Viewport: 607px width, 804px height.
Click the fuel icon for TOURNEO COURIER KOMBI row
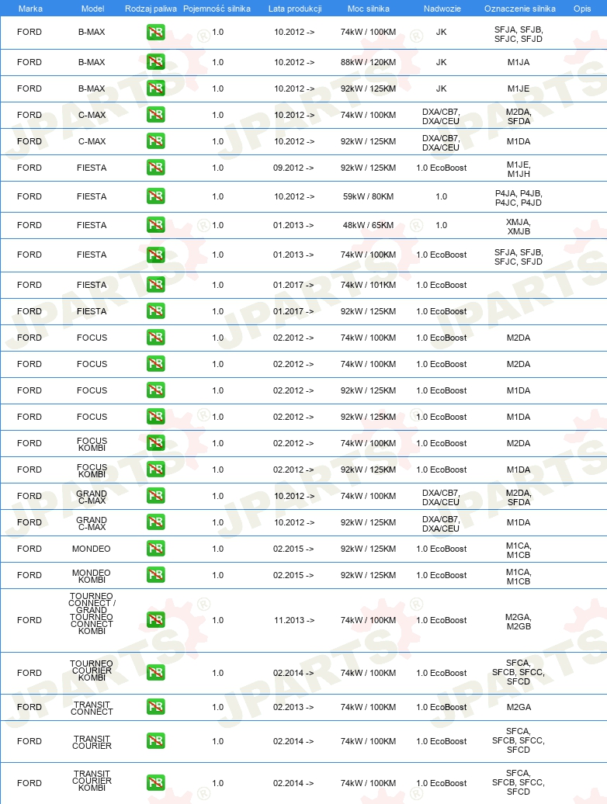pos(156,673)
